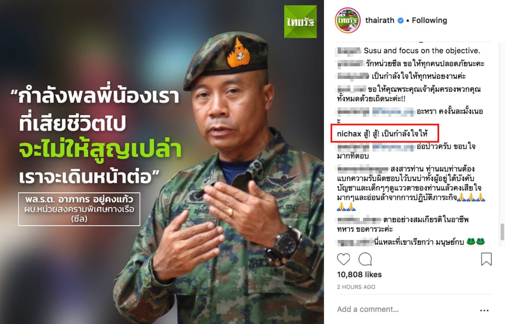Toggle the Following button
Image resolution: width=505 pixels, height=324 pixels.
point(429,21)
